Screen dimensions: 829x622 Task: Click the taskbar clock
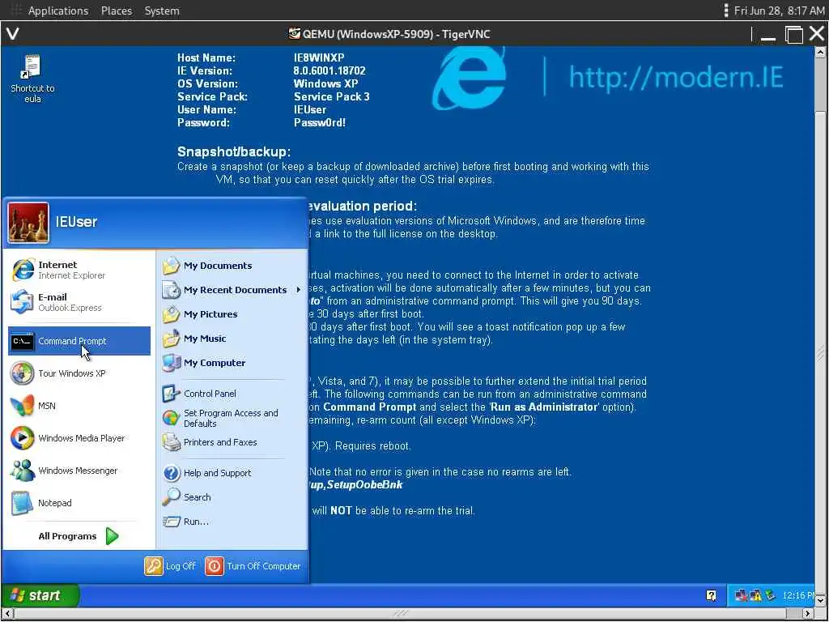(797, 595)
